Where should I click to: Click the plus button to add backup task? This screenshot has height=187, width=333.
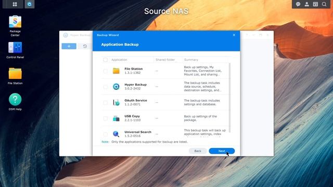[69, 46]
